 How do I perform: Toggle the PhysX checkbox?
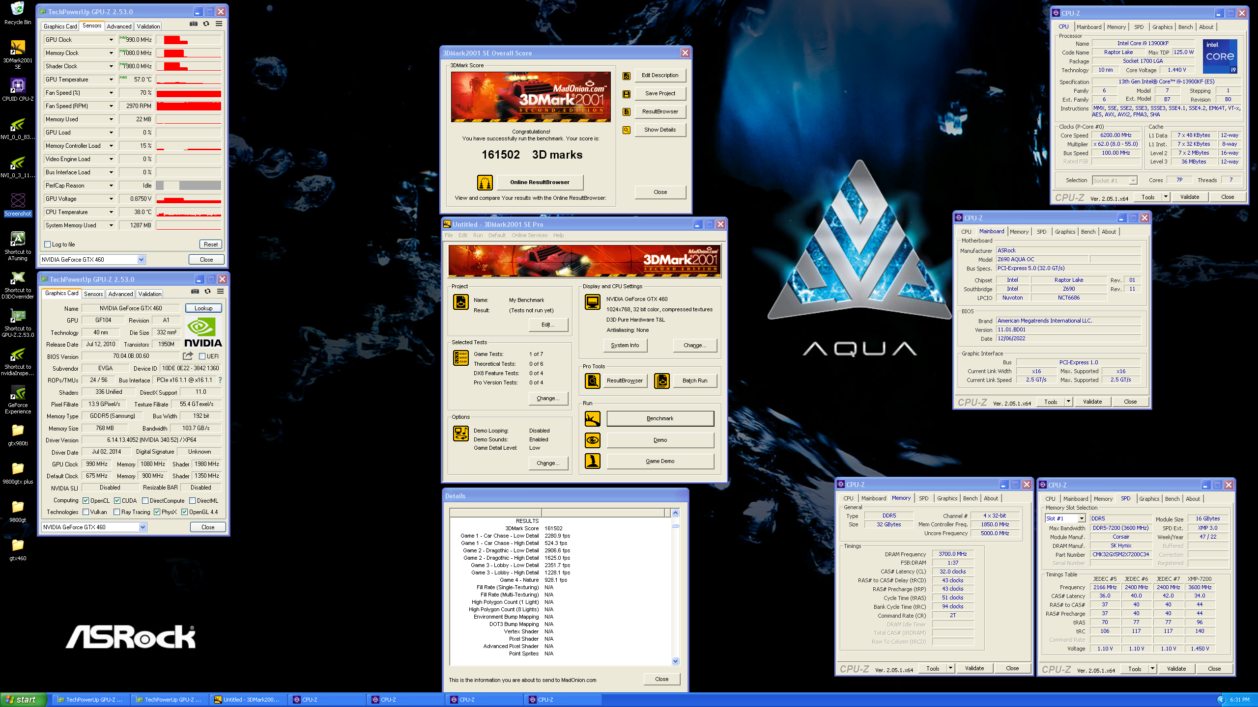[x=157, y=512]
